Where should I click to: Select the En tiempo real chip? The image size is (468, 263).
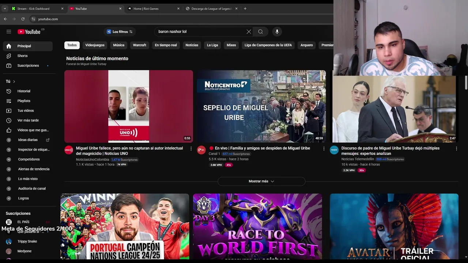[x=166, y=45]
